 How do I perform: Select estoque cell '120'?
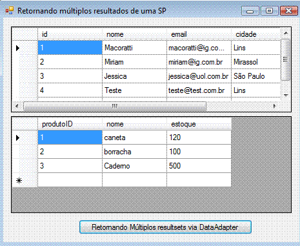point(199,138)
